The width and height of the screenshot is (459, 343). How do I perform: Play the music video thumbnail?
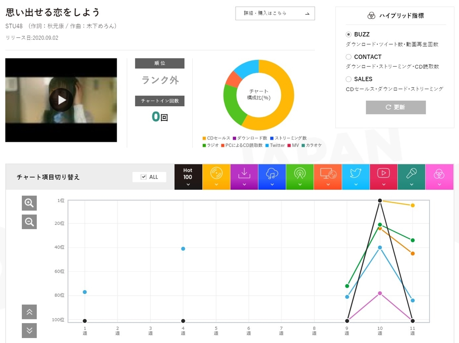click(x=61, y=100)
